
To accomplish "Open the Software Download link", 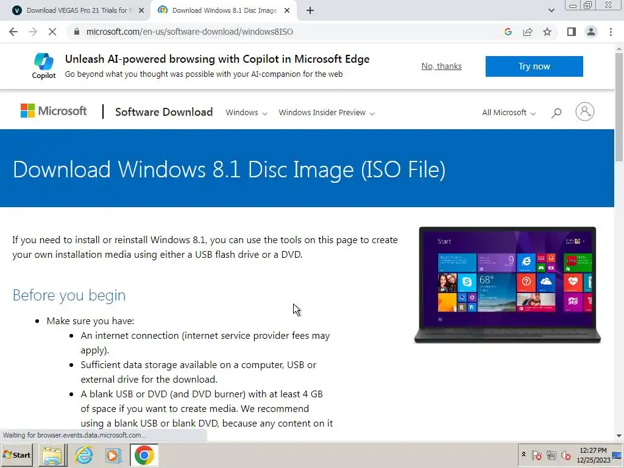I will pyautogui.click(x=164, y=112).
